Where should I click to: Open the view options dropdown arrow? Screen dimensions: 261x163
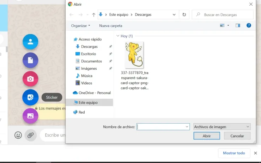click(x=228, y=25)
